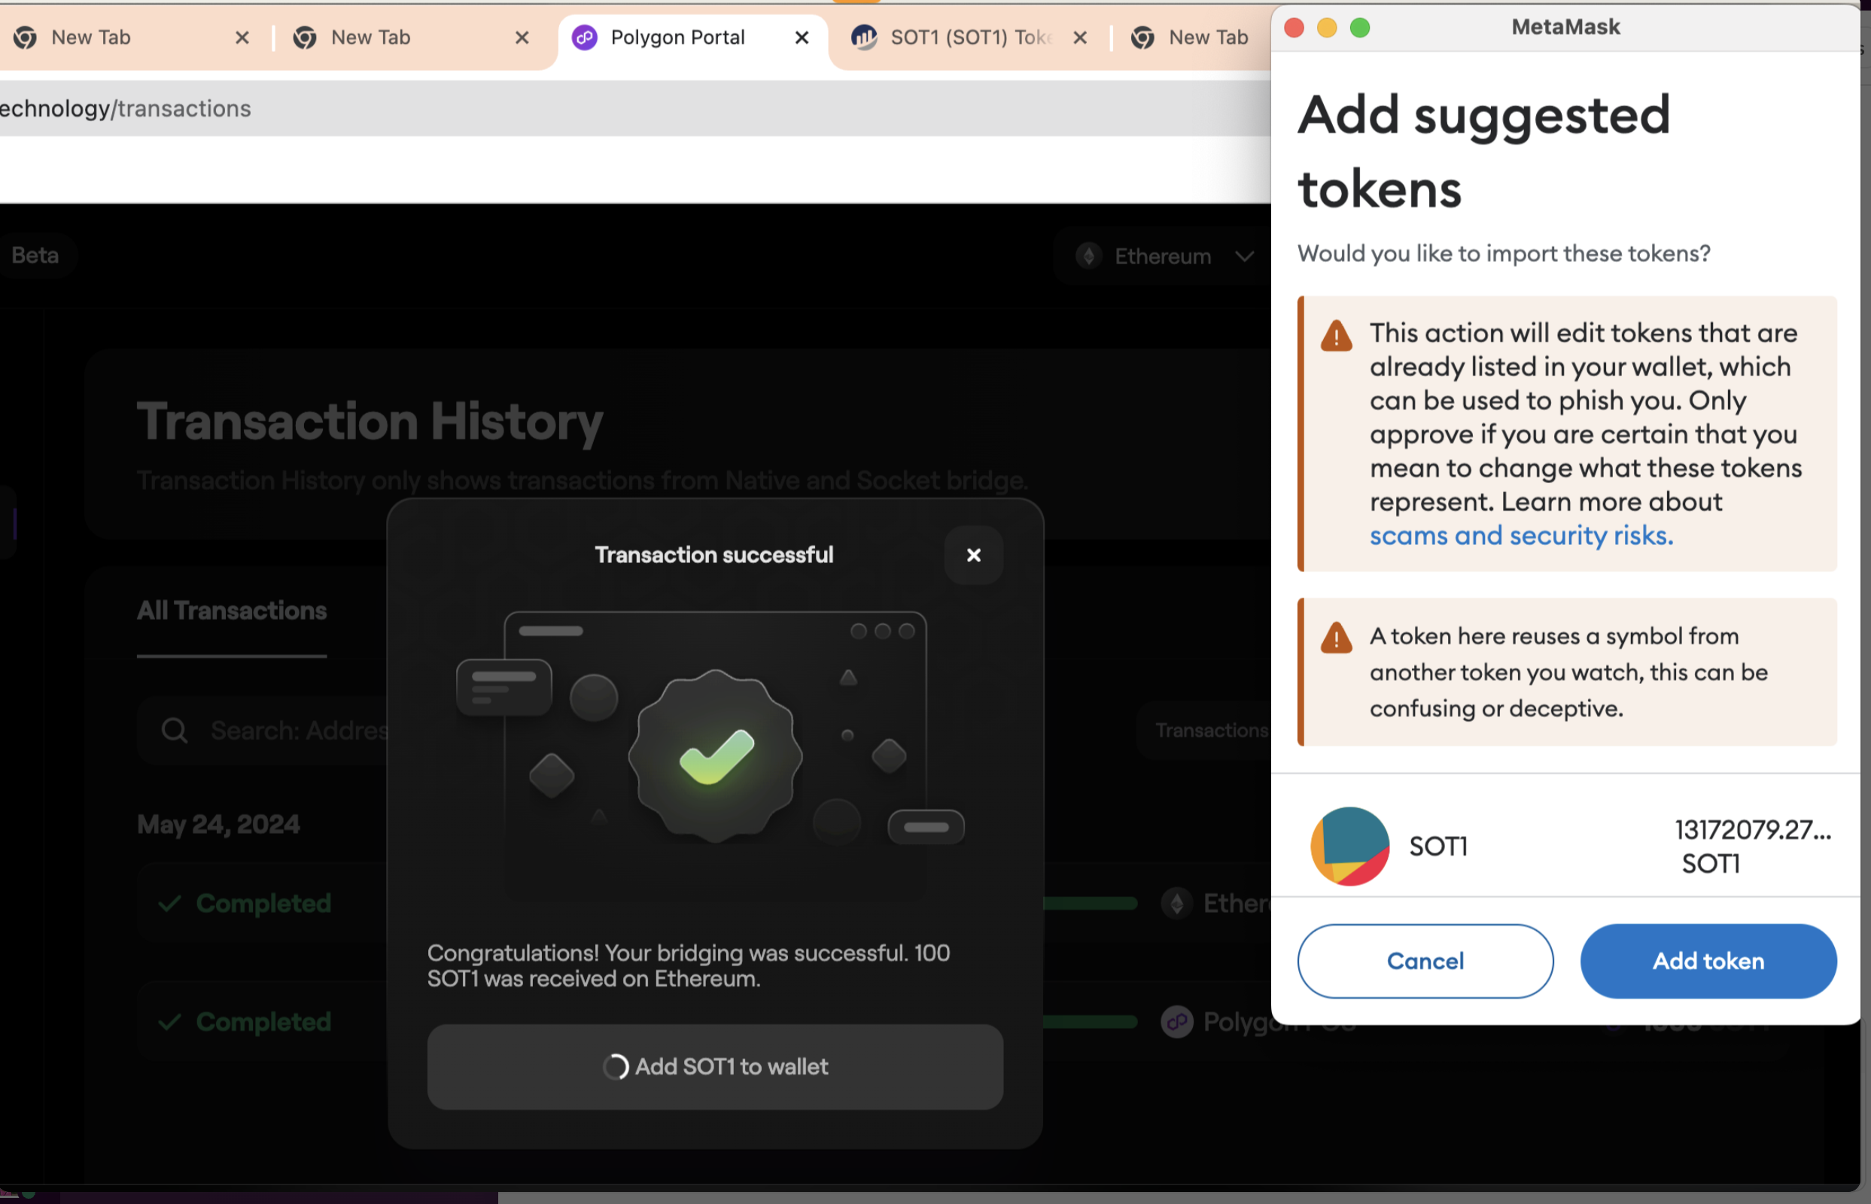Viewport: 1871px width, 1204px height.
Task: Close the Transaction successful dialog
Action: pyautogui.click(x=973, y=555)
